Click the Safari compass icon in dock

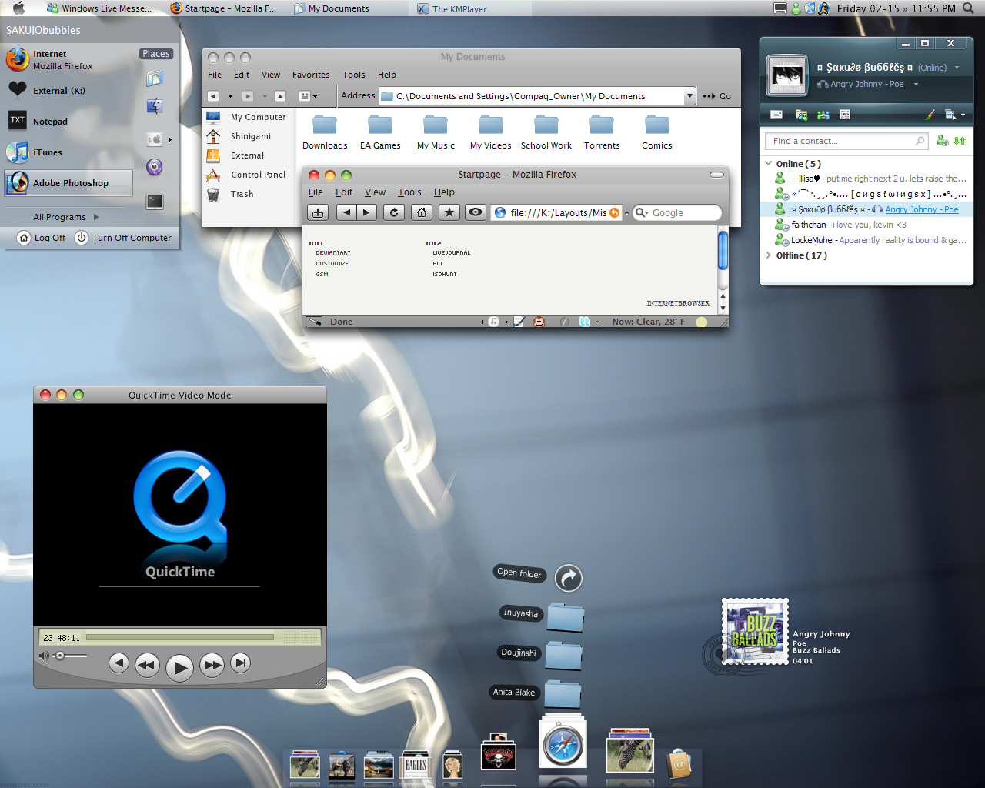(x=563, y=746)
